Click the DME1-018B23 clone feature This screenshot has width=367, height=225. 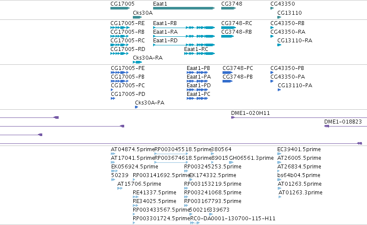coord(345,127)
